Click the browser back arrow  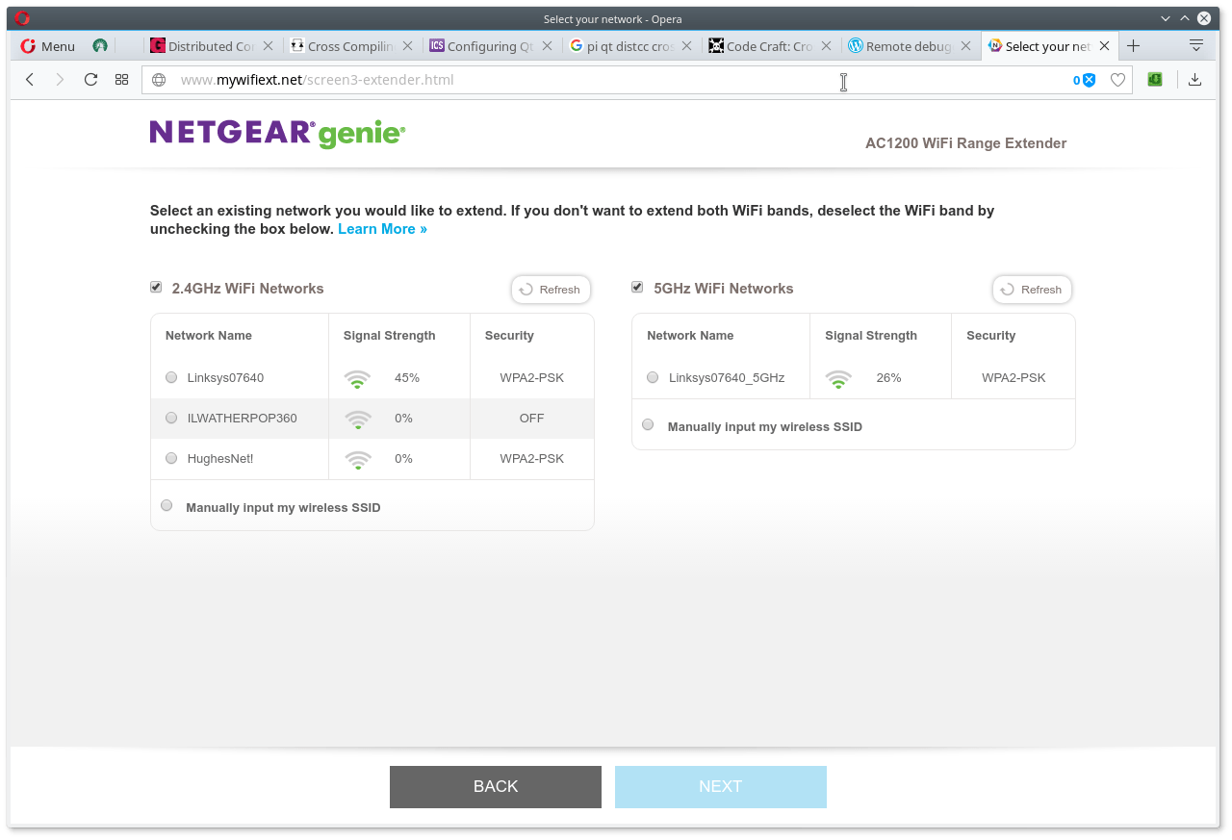pyautogui.click(x=30, y=80)
